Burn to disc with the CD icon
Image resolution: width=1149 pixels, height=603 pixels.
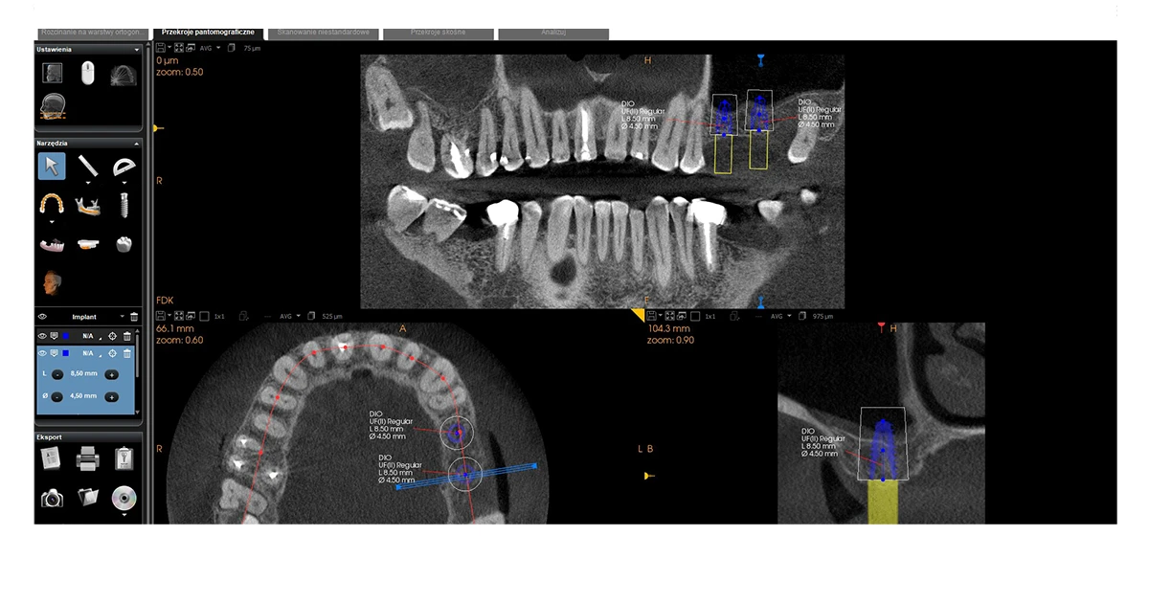coord(124,497)
